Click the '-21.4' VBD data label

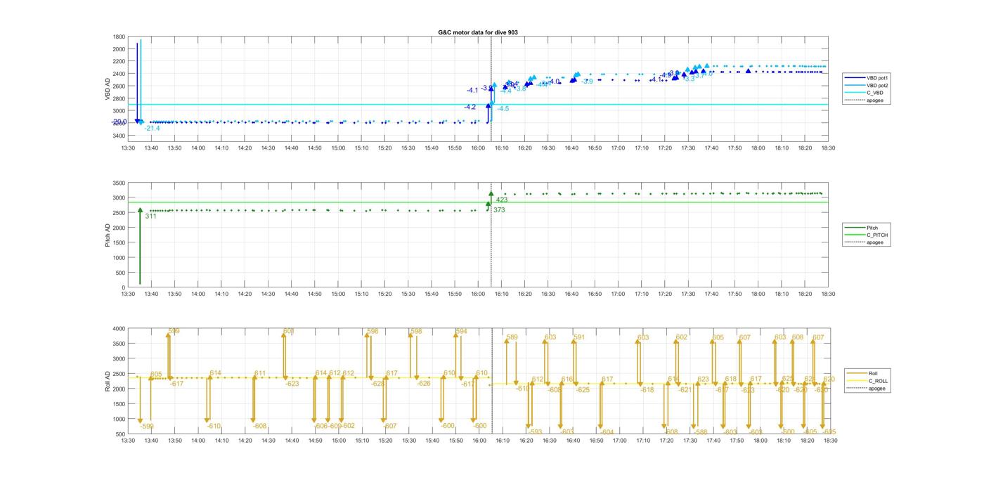(152, 129)
